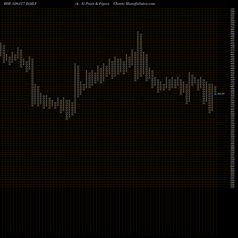Click the 'Charts MunafaSutra.com' text
238x238 pixels.
(134, 4)
